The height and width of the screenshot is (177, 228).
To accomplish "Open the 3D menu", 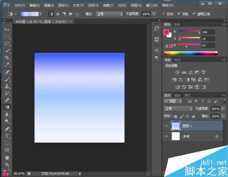I will 122,5.
